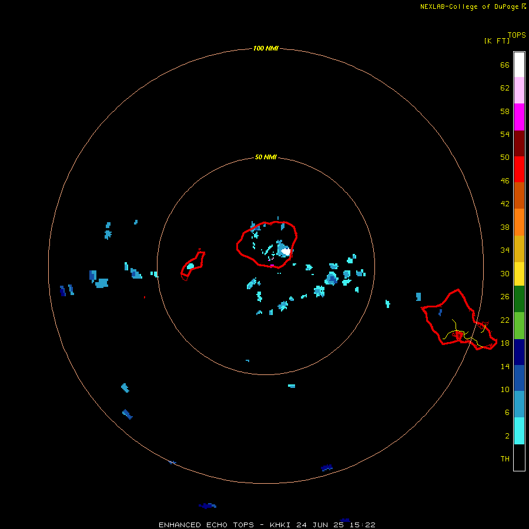
Task: Click the white echo top core on central island
Action: point(286,251)
